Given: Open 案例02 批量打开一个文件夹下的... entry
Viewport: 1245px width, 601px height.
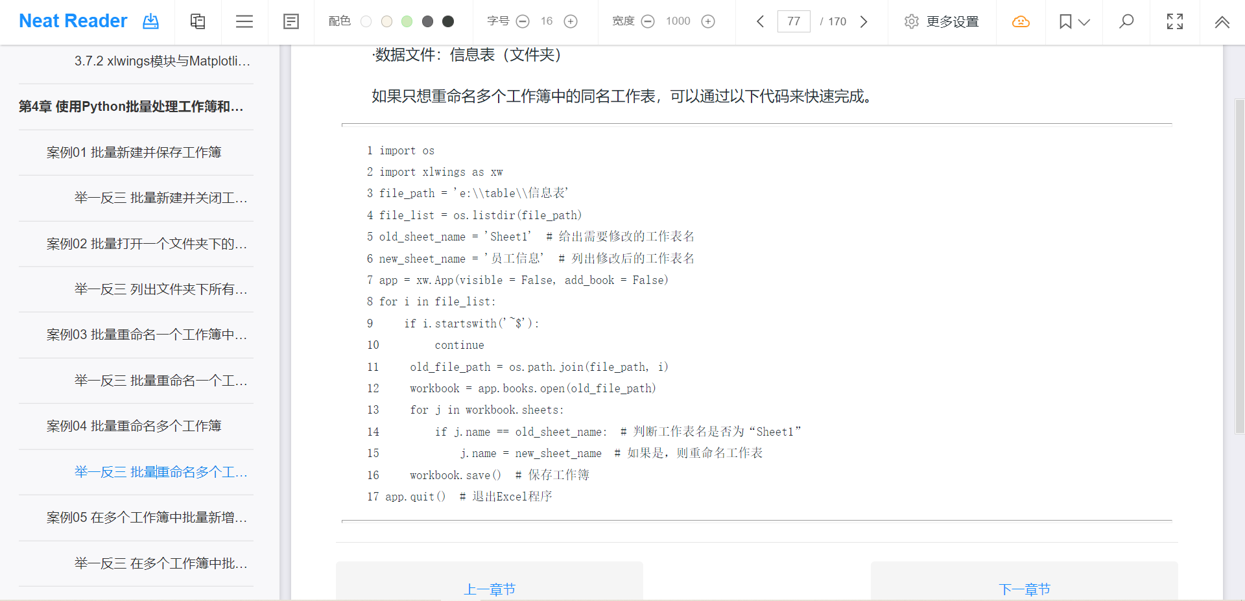Looking at the screenshot, I should [147, 244].
